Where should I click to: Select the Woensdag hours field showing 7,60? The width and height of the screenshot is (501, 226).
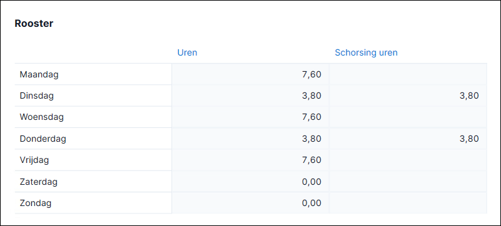(250, 117)
